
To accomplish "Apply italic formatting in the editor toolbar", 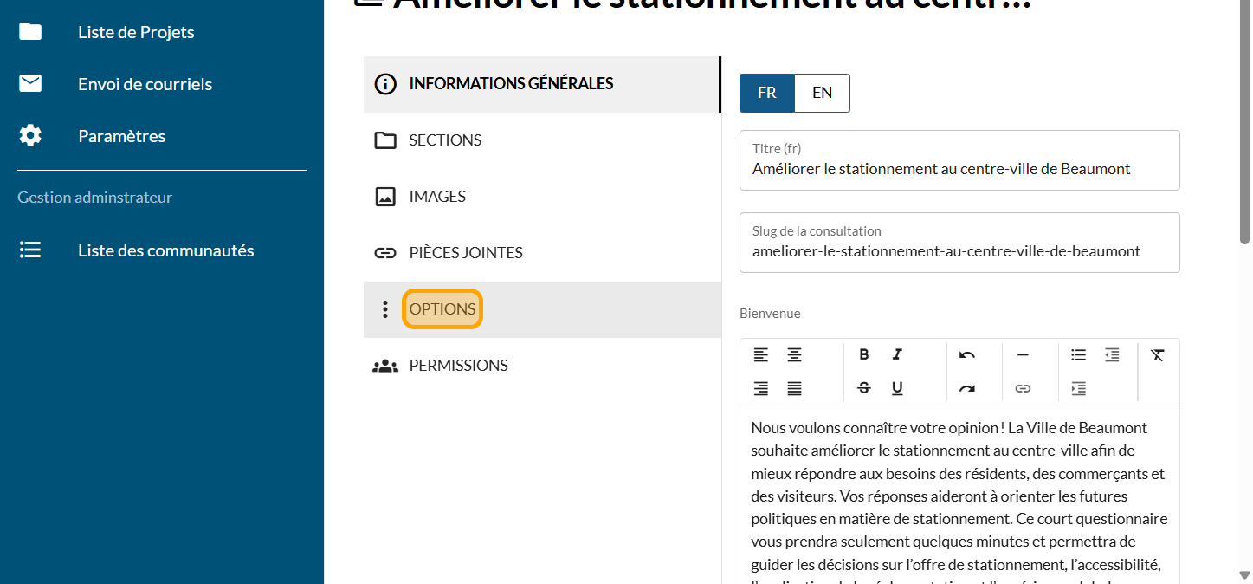I will [897, 354].
